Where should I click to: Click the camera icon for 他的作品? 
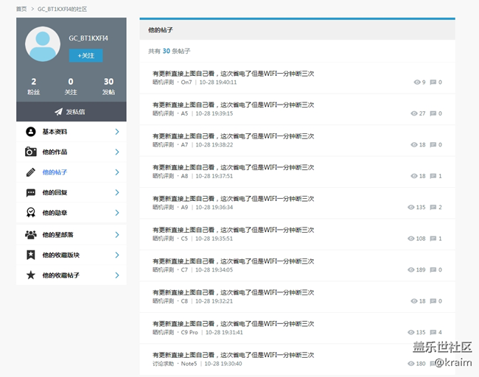[x=30, y=152]
